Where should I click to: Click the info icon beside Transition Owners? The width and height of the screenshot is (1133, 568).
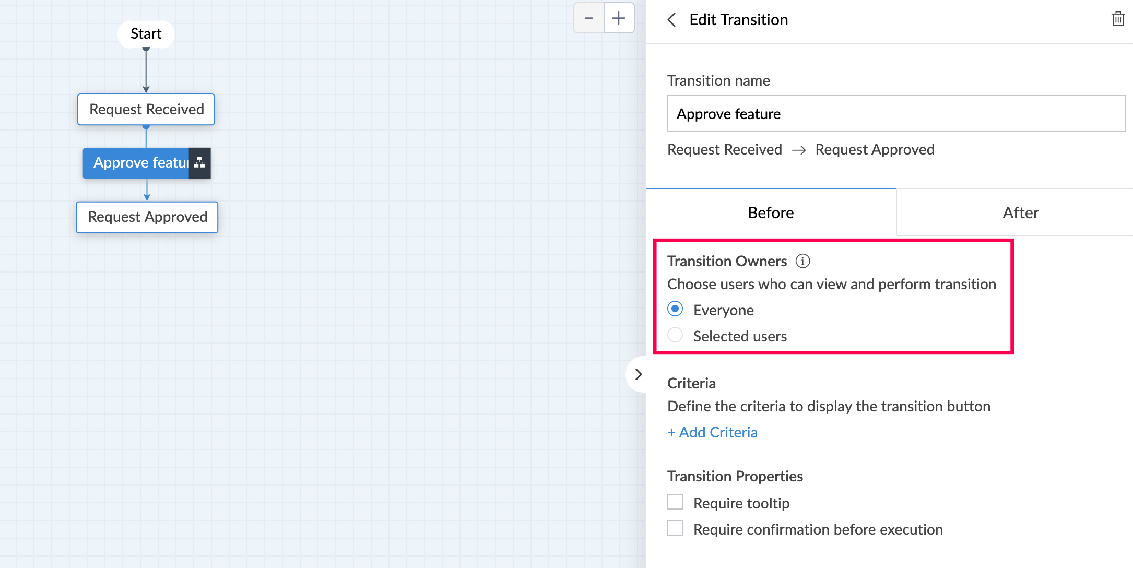pyautogui.click(x=802, y=261)
